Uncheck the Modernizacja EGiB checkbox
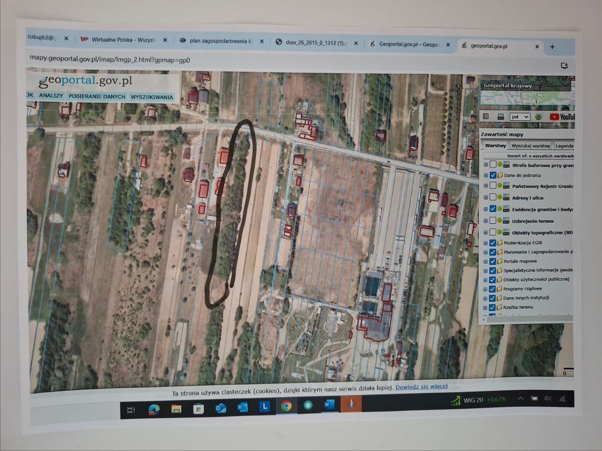 493,243
